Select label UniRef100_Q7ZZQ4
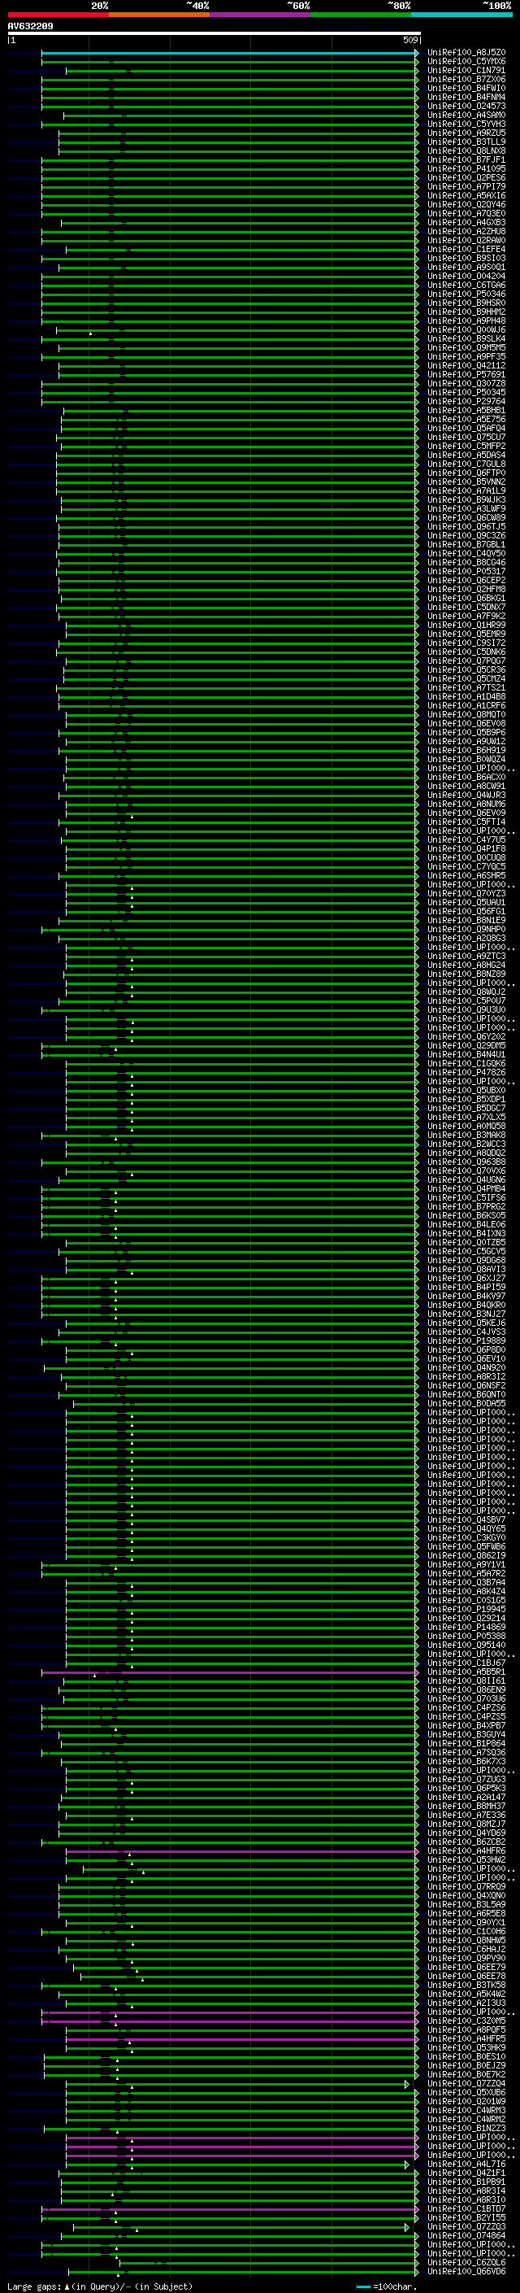Screen dimensions: 520x2293 click(466, 2083)
